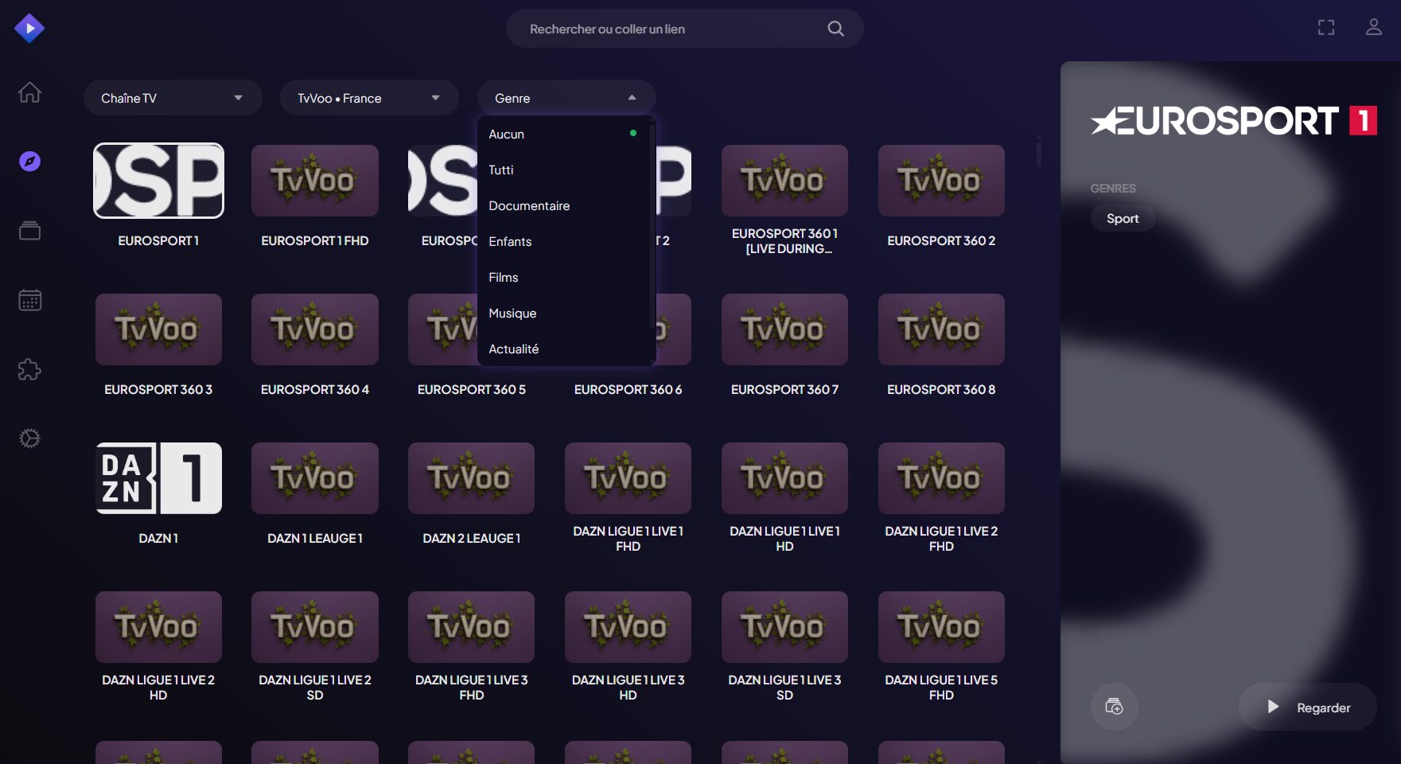Open the Calendar icon in sidebar
This screenshot has height=764, width=1401.
pos(29,300)
